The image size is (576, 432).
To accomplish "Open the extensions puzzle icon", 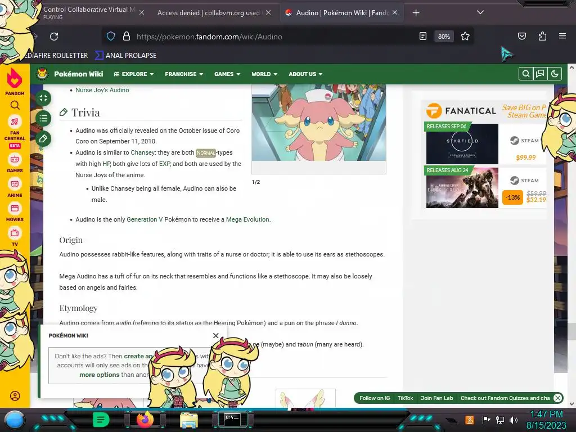I will point(542,36).
